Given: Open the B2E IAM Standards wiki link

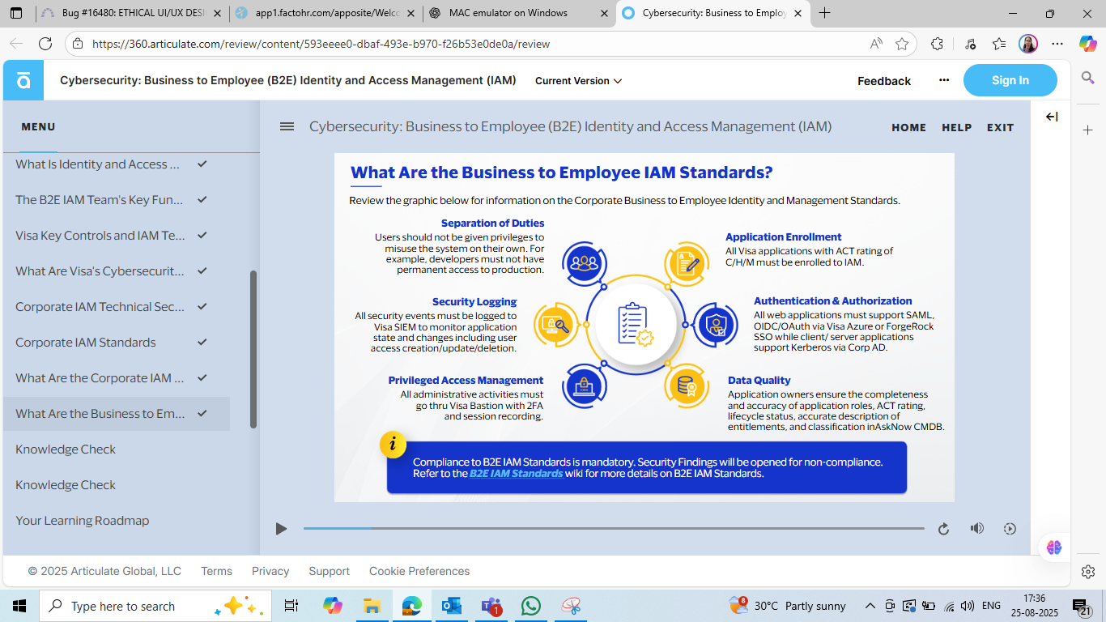Looking at the screenshot, I should [517, 474].
